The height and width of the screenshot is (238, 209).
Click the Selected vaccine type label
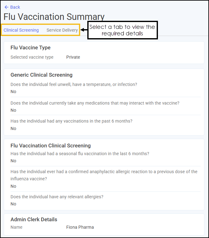click(32, 57)
